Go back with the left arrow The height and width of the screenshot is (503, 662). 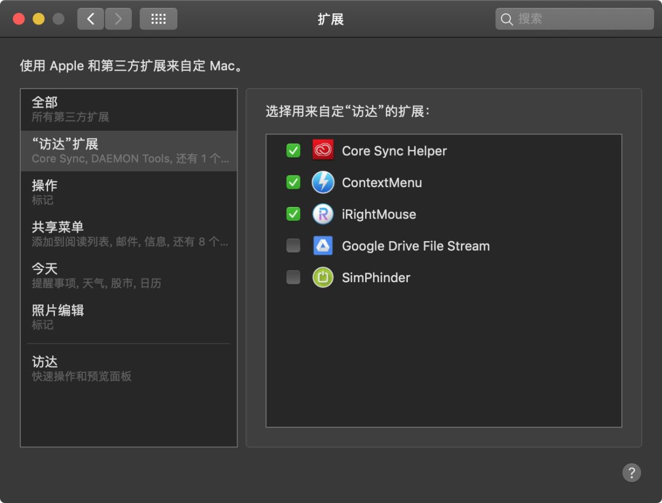point(91,19)
